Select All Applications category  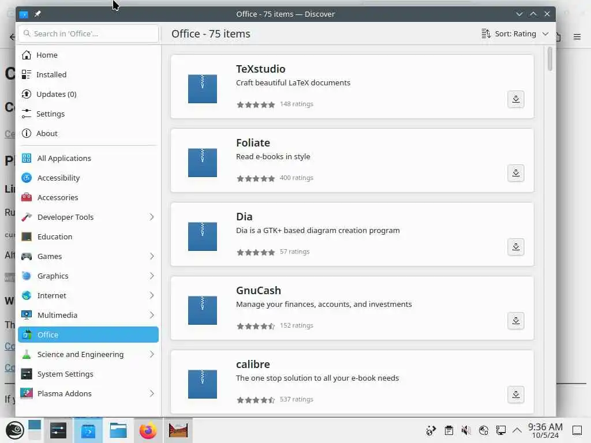pyautogui.click(x=88, y=158)
